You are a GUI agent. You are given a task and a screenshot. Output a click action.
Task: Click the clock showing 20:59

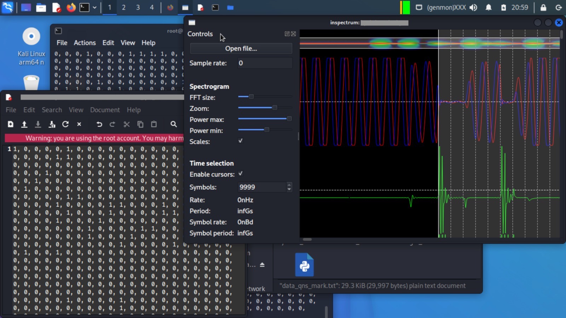[520, 7]
